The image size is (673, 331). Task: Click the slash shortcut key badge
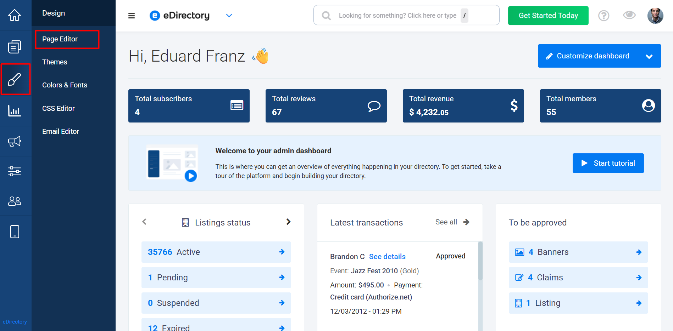coord(465,16)
